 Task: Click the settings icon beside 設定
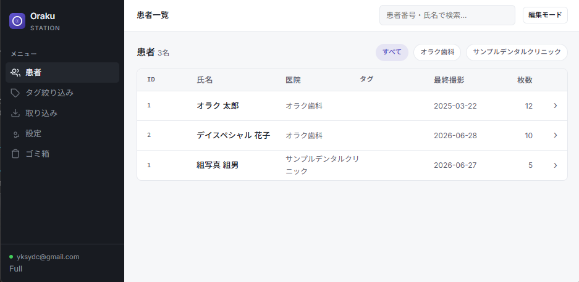15,134
